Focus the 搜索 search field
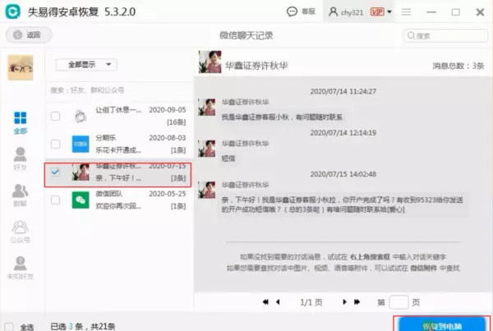The width and height of the screenshot is (493, 331). coord(445,35)
